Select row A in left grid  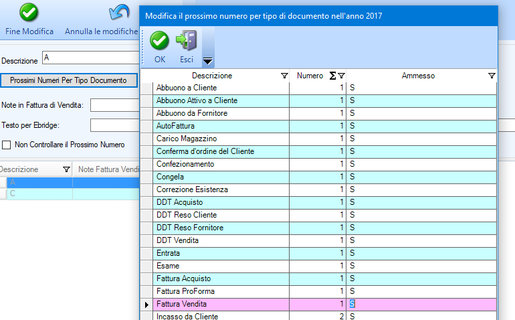pyautogui.click(x=37, y=182)
